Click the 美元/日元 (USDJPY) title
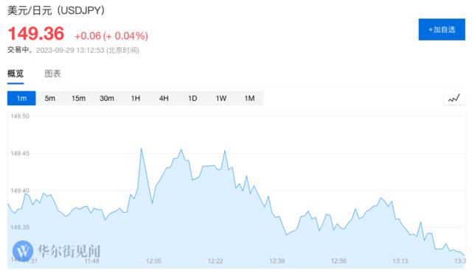The height and width of the screenshot is (273, 472). [x=56, y=10]
